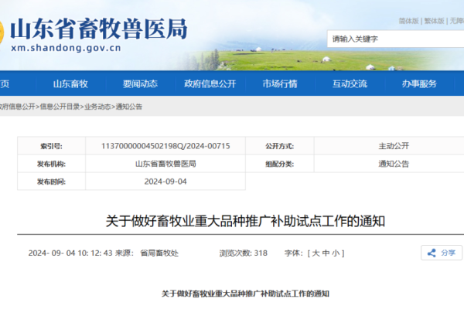The width and height of the screenshot is (464, 309).
Task: Open the 要闻动态 menu
Action: [x=140, y=83]
